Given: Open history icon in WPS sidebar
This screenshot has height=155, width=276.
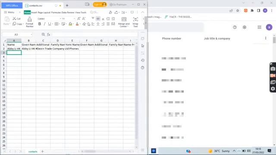Looking at the screenshot, I should pos(143,60).
